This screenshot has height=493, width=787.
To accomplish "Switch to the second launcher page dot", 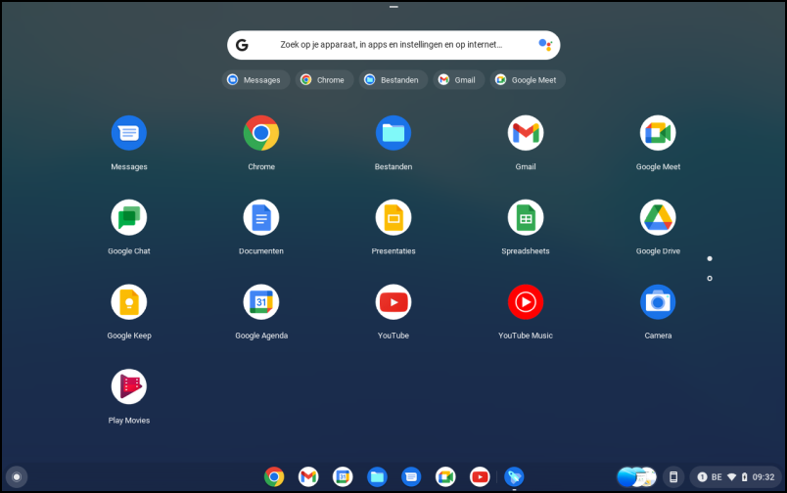I will click(x=710, y=279).
